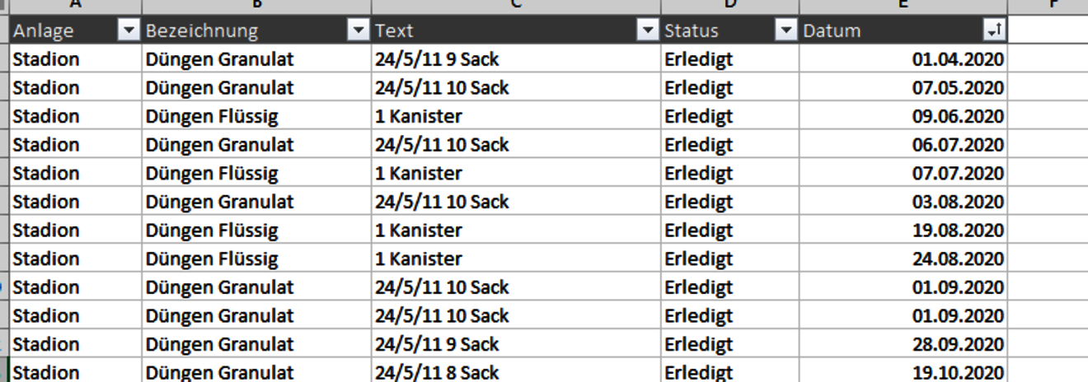Select column header D

coord(729,7)
